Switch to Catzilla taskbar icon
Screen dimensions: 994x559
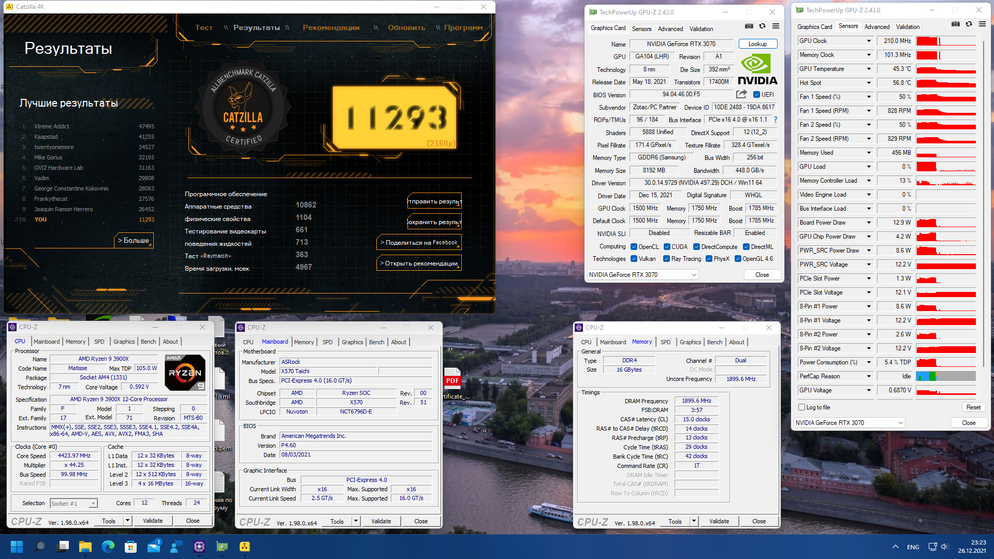point(245,547)
